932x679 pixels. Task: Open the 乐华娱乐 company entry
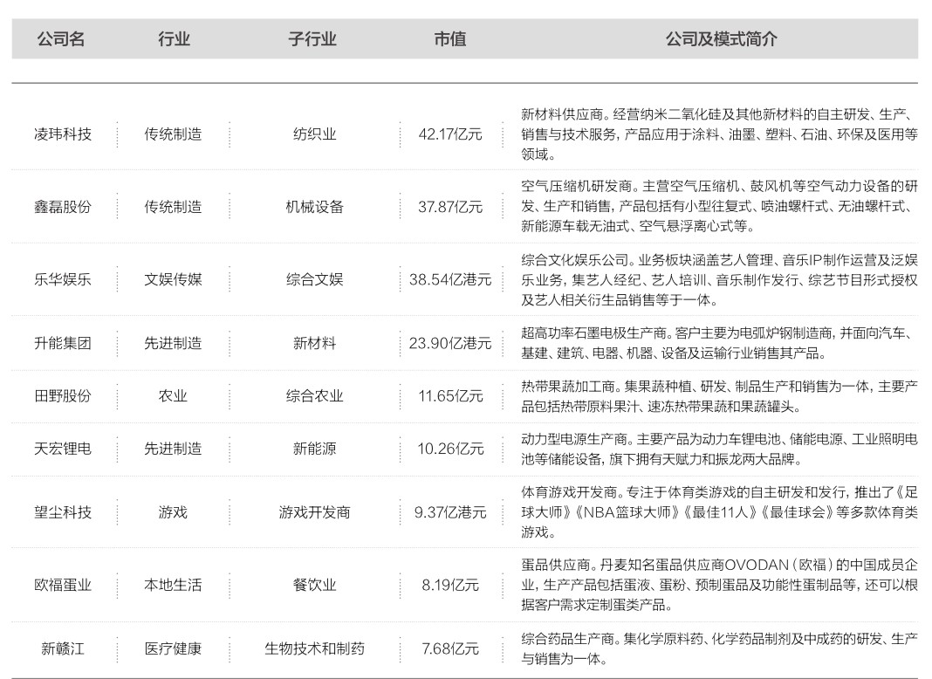coord(62,279)
